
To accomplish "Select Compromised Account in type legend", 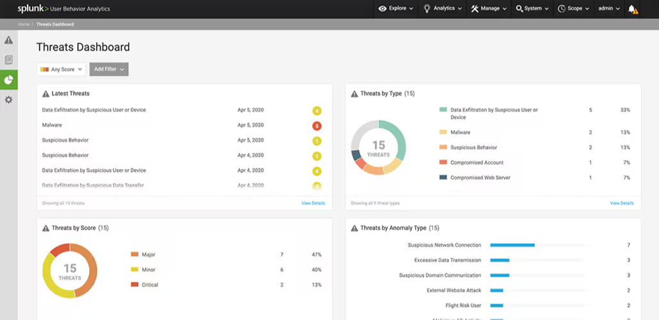I will (x=476, y=163).
